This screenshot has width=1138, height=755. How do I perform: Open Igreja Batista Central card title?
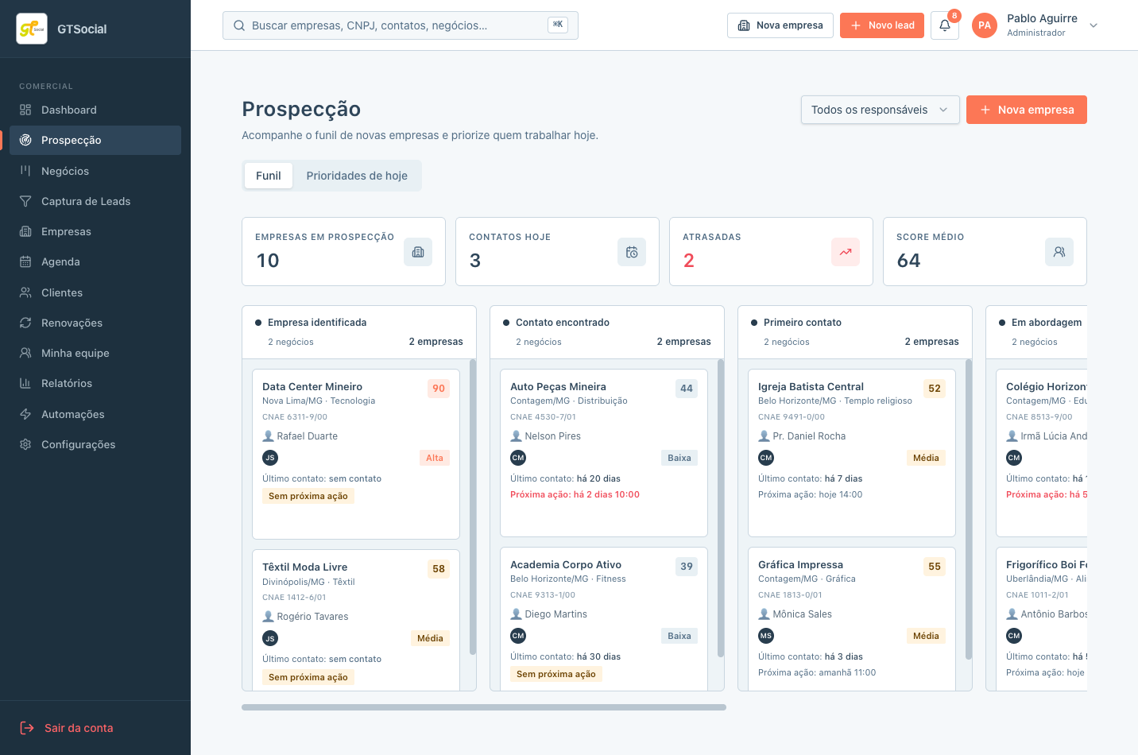click(811, 387)
